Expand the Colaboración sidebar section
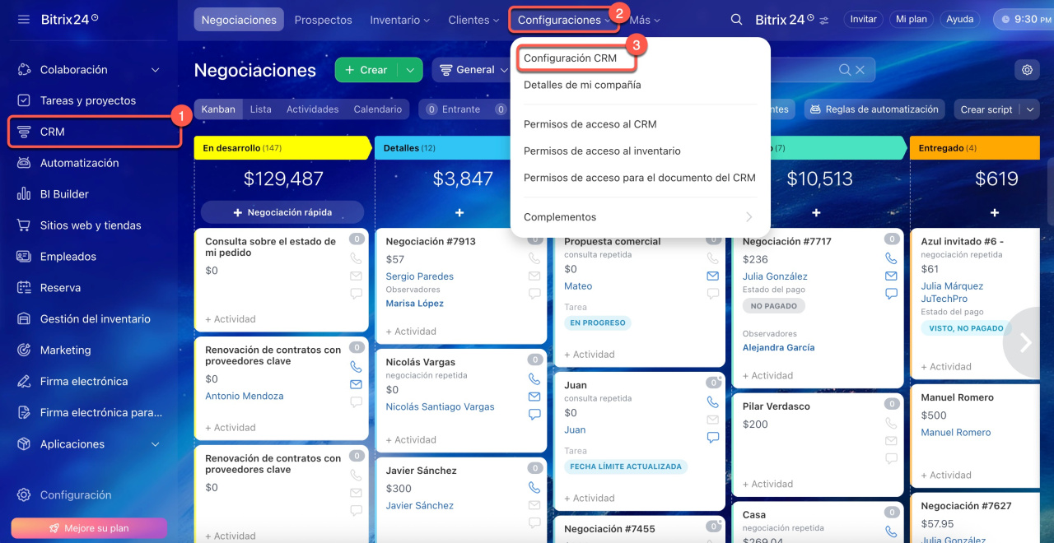The height and width of the screenshot is (543, 1054). 156,70
